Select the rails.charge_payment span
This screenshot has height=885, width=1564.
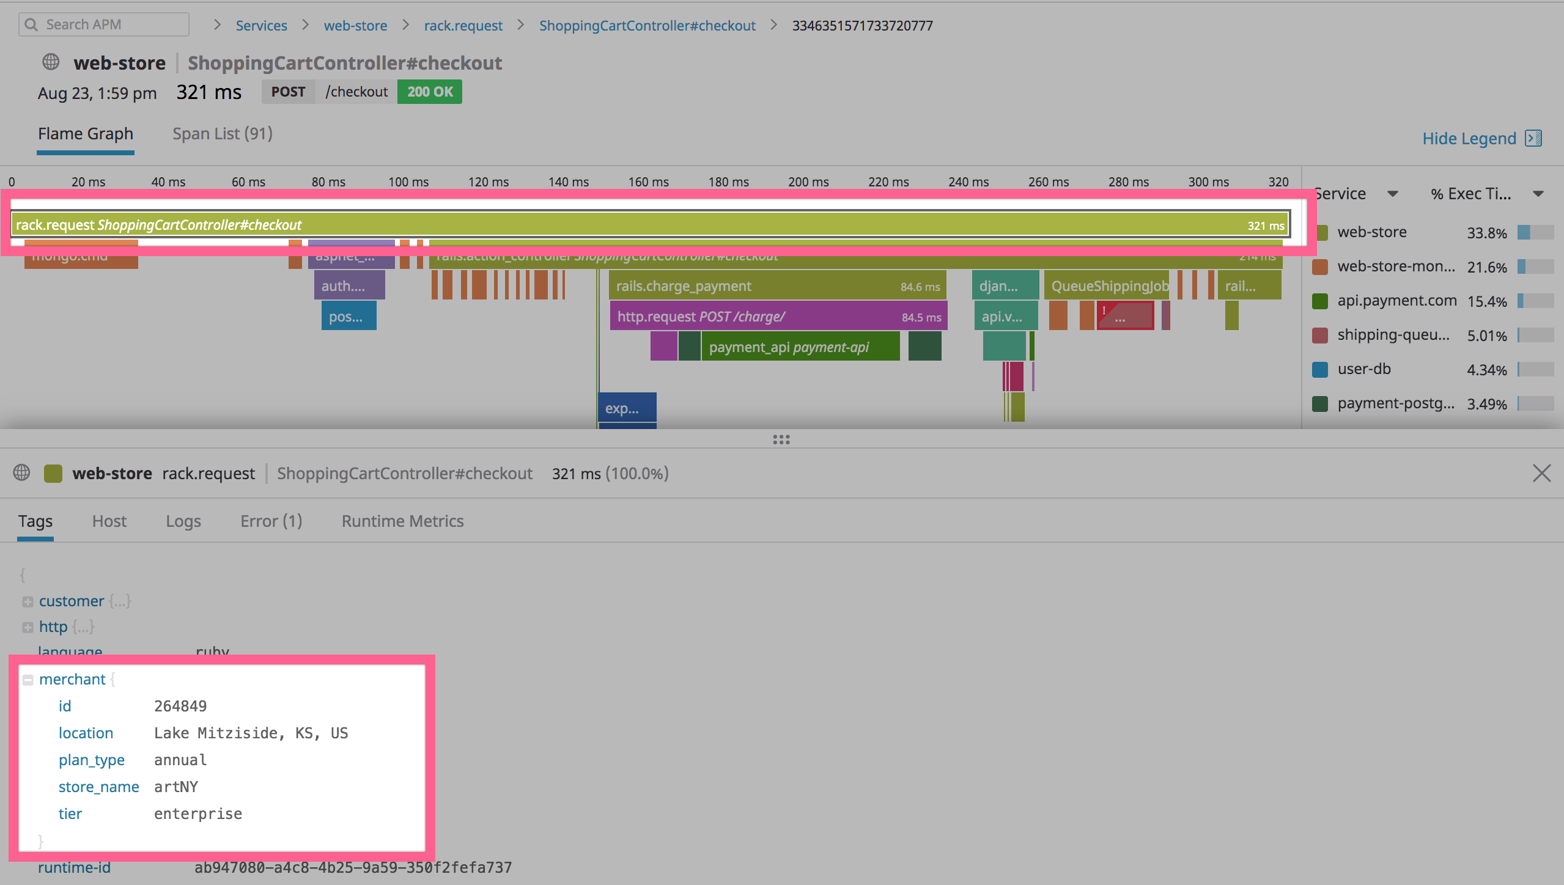click(776, 286)
